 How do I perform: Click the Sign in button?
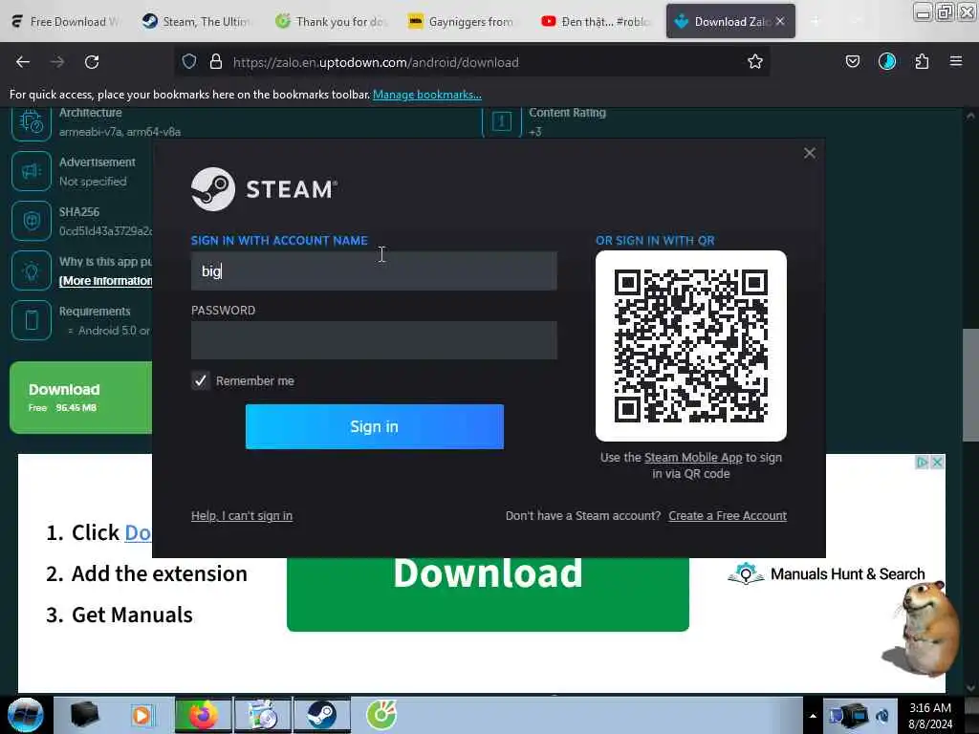[375, 426]
